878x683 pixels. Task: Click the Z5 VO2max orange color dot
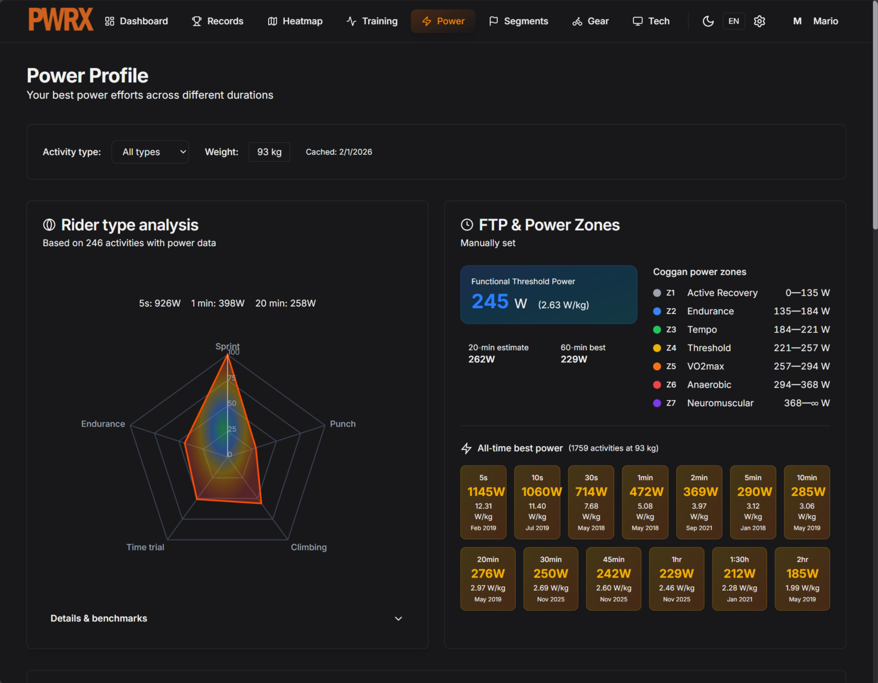pos(657,366)
